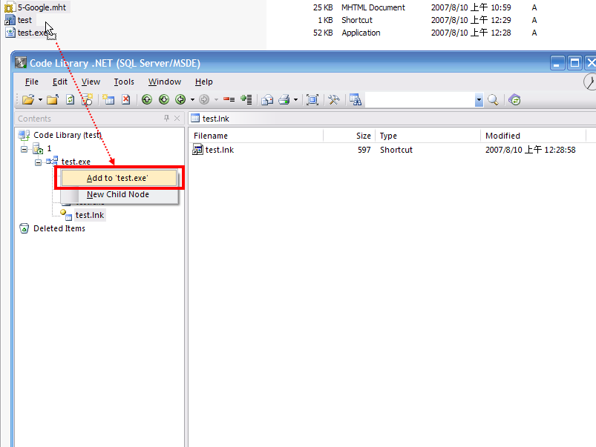The image size is (596, 447).
Task: Click inside the toolbar search text box
Action: [x=419, y=100]
